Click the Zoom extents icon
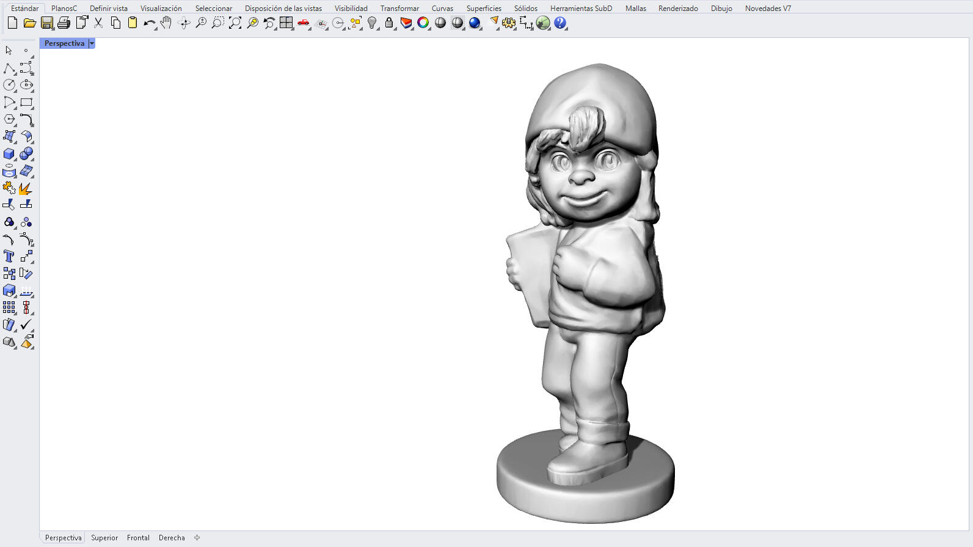This screenshot has width=973, height=547. [235, 23]
